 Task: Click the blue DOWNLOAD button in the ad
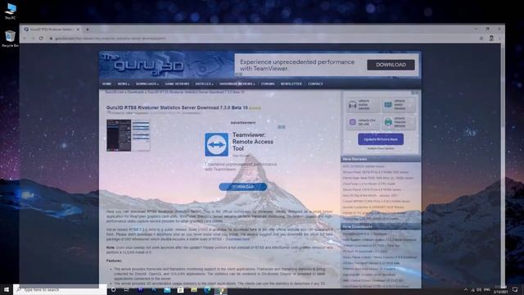(x=243, y=187)
